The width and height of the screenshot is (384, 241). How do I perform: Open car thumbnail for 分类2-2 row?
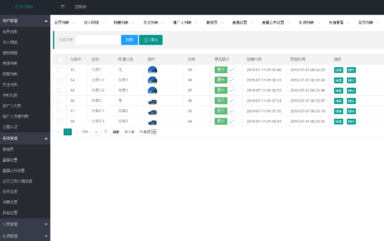152,123
